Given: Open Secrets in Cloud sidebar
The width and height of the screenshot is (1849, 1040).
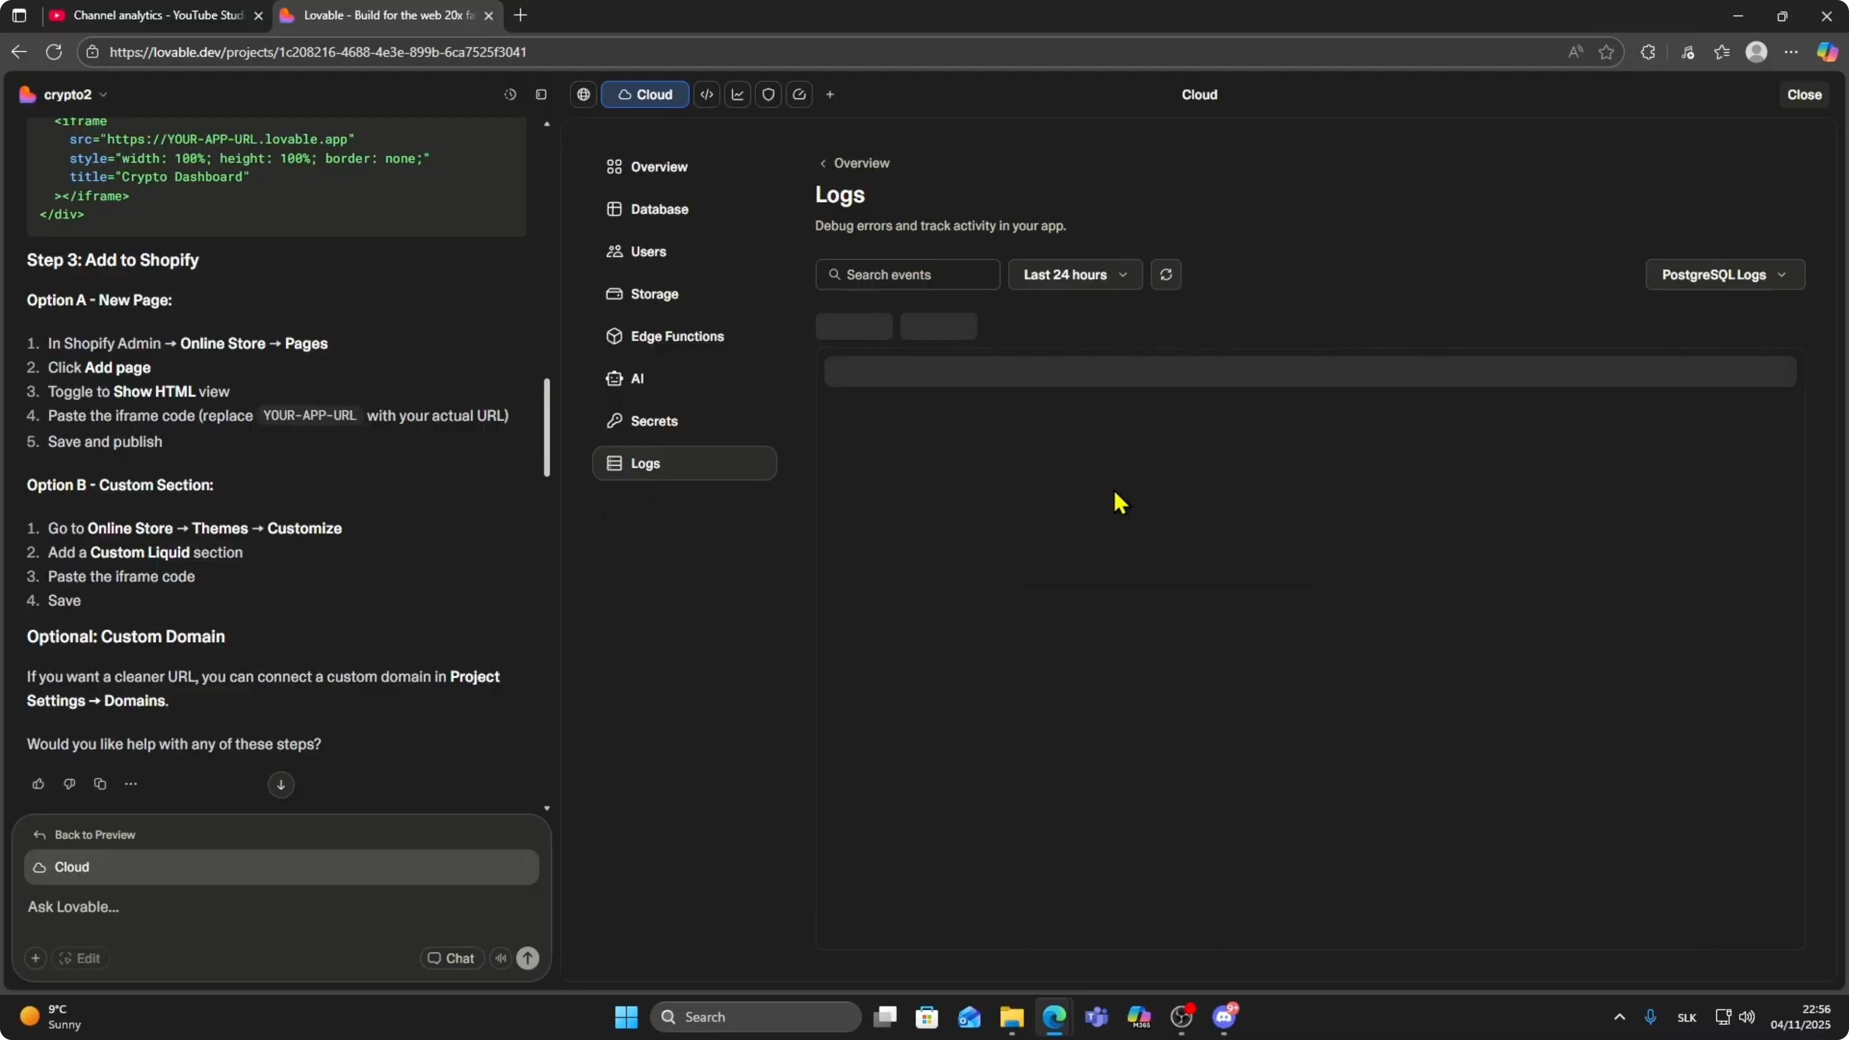Looking at the screenshot, I should pyautogui.click(x=684, y=421).
